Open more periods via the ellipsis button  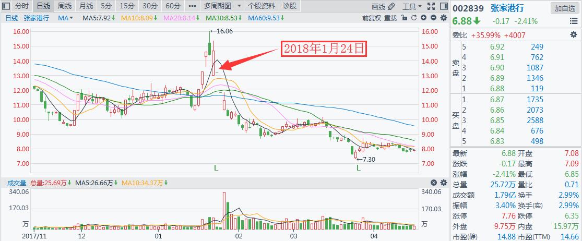[192, 6]
